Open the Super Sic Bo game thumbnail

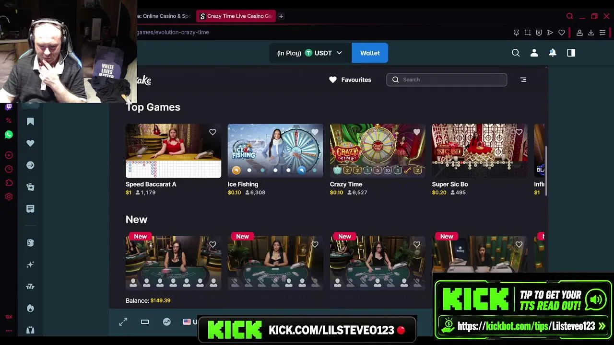(x=480, y=150)
